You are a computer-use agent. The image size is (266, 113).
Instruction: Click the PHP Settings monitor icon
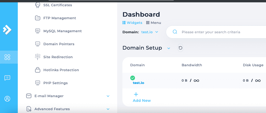38,83
